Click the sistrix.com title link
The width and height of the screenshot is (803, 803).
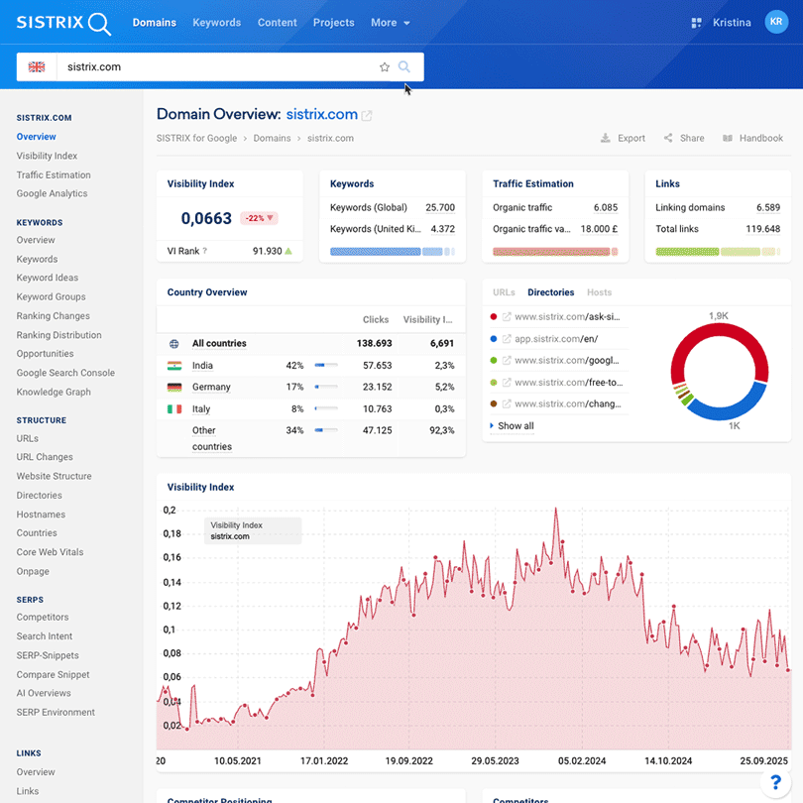(321, 114)
